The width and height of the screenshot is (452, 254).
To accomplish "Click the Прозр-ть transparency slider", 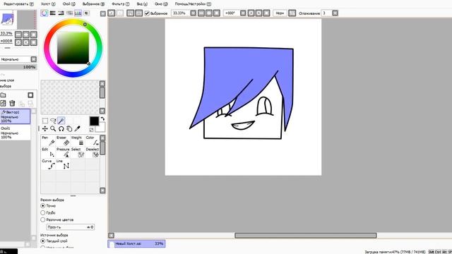I will coord(71,227).
